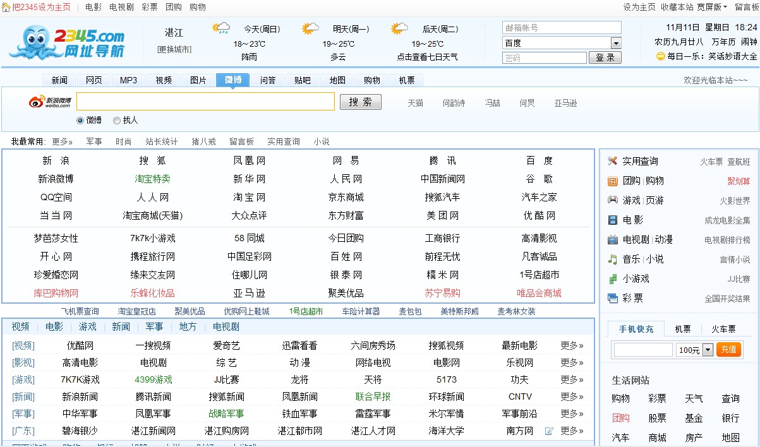Switch to the MP3 search tab
This screenshot has width=760, height=447.
128,80
